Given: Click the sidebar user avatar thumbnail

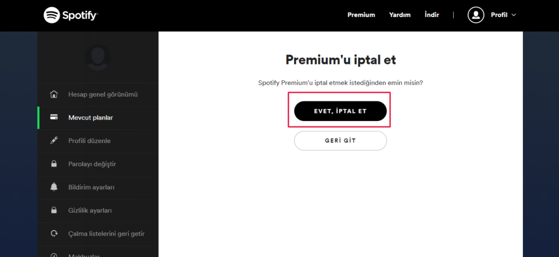Looking at the screenshot, I should 98,57.
